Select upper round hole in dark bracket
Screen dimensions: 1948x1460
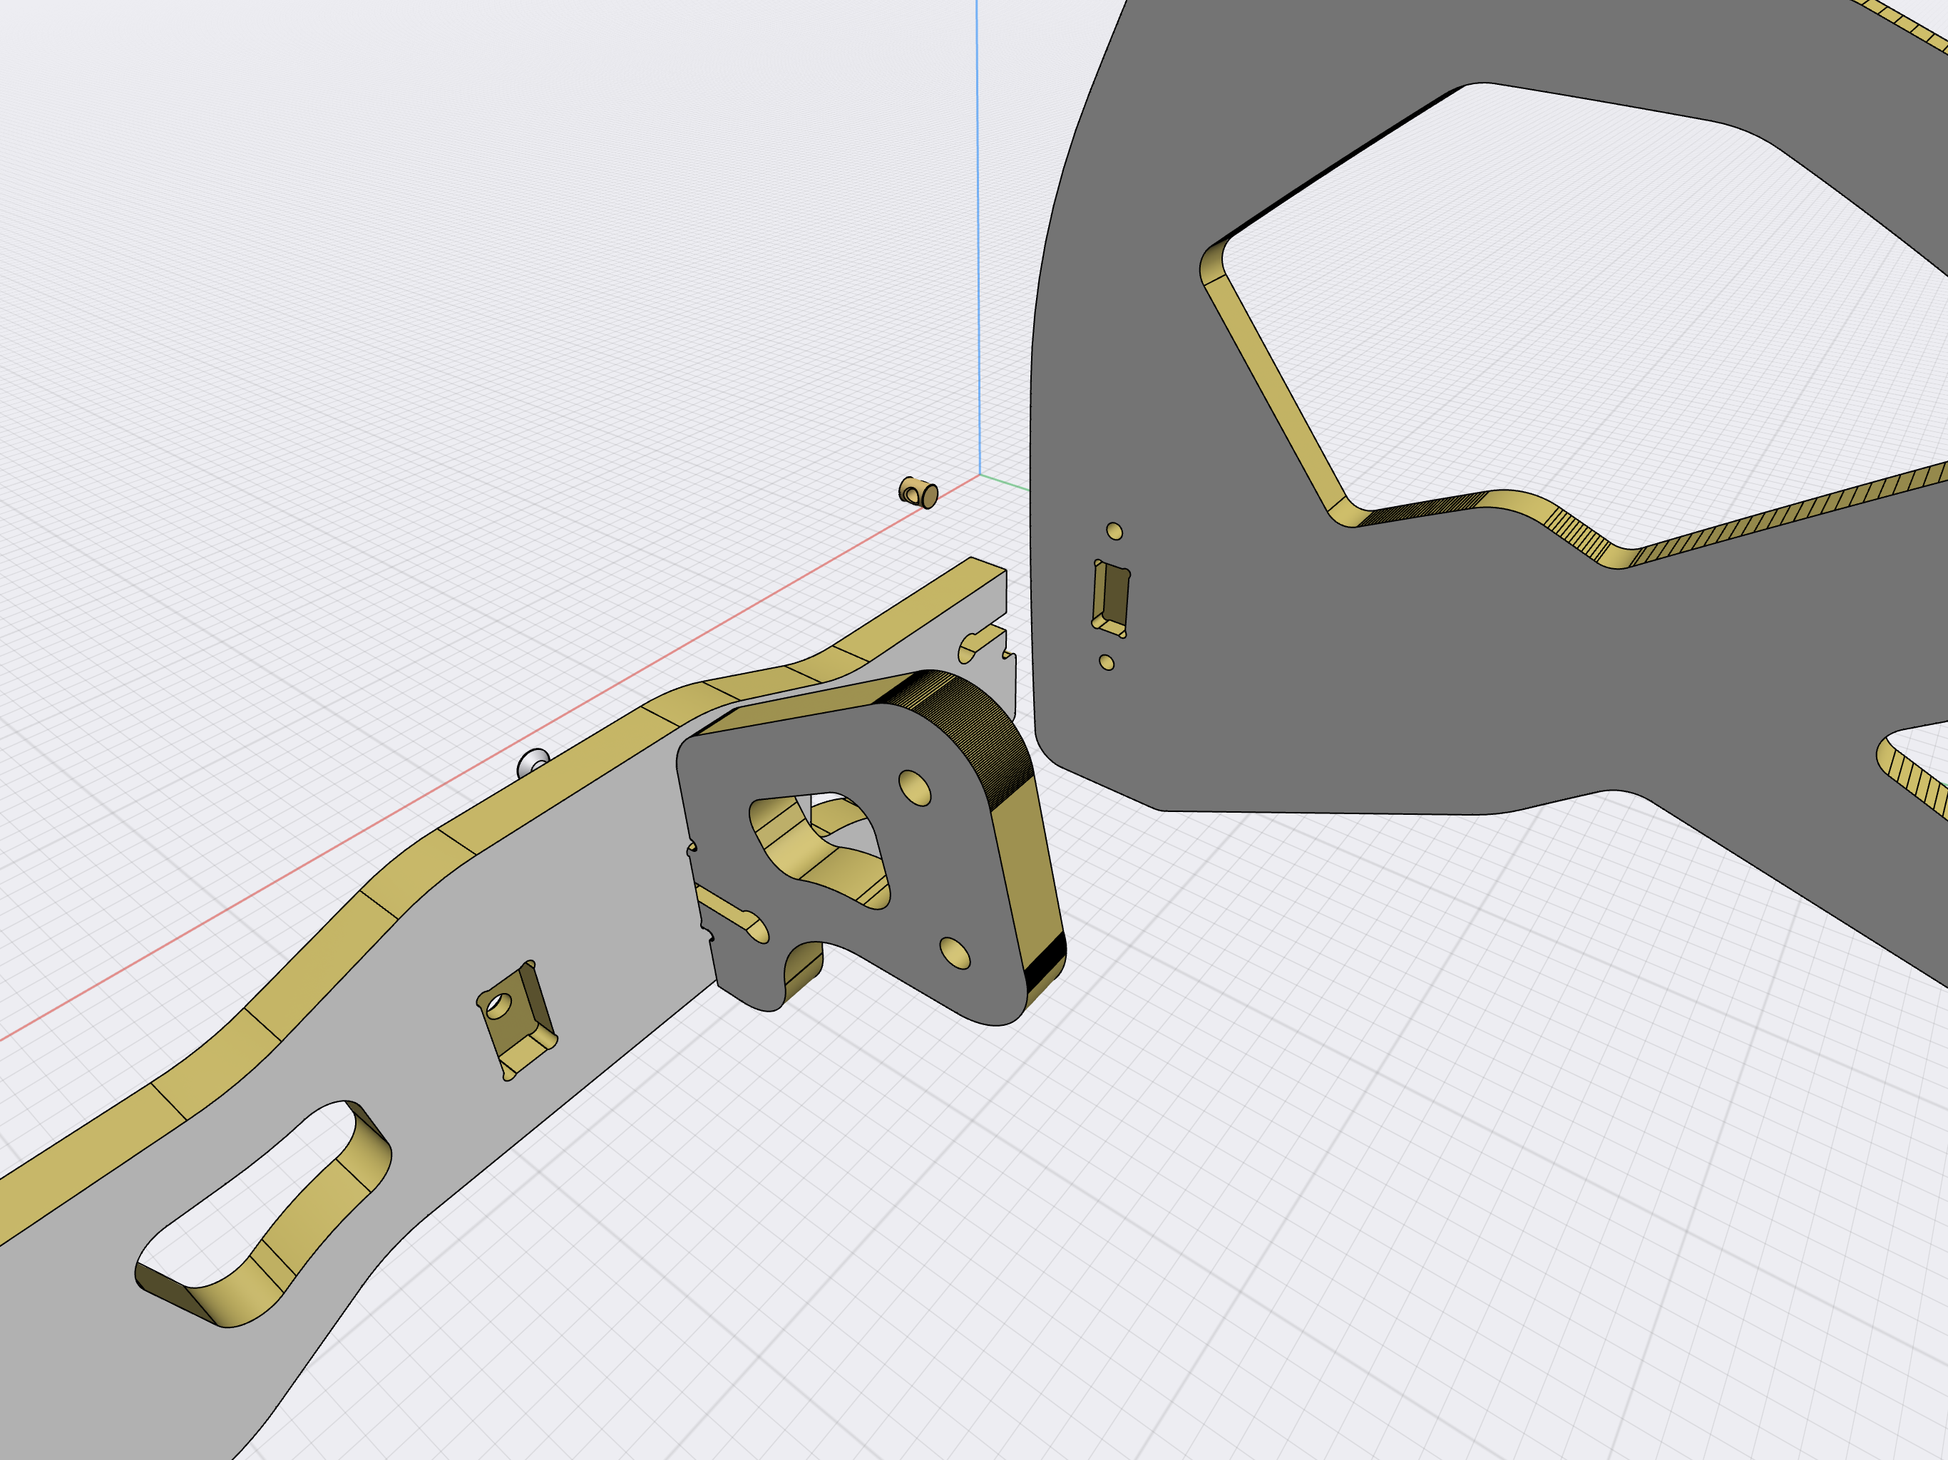(x=915, y=787)
